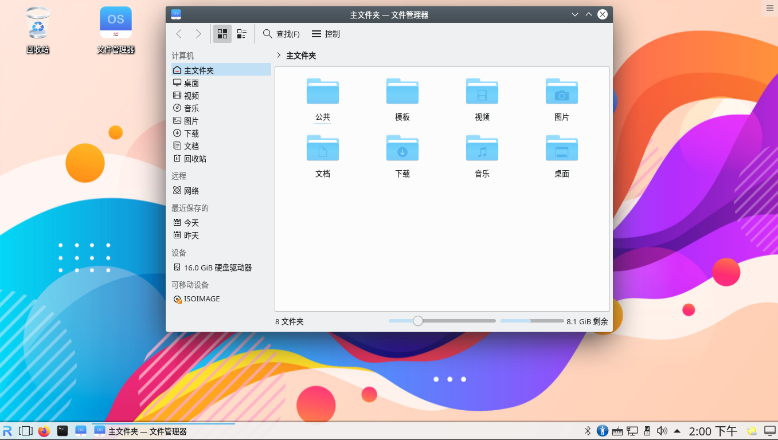Click the 主文件夹 breadcrumb label
Image resolution: width=778 pixels, height=440 pixels.
click(301, 56)
